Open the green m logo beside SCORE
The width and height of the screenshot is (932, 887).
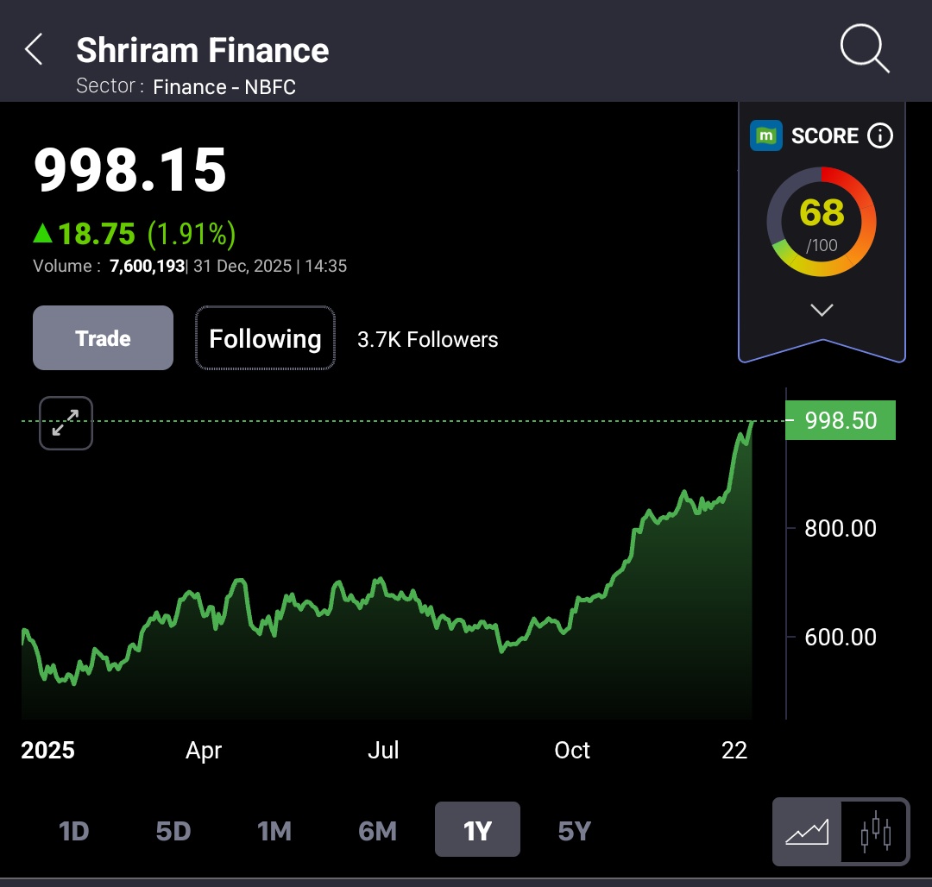click(x=765, y=135)
